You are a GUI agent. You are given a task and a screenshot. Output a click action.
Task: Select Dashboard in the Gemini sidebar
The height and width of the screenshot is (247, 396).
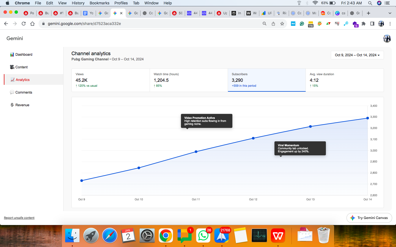coord(24,54)
